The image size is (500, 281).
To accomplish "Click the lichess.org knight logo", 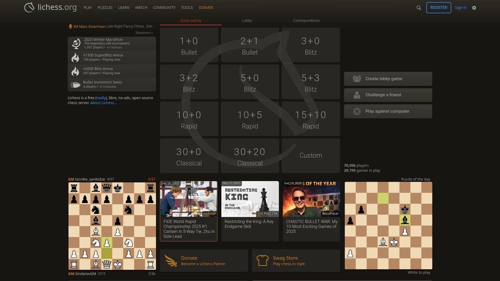I will click(29, 7).
